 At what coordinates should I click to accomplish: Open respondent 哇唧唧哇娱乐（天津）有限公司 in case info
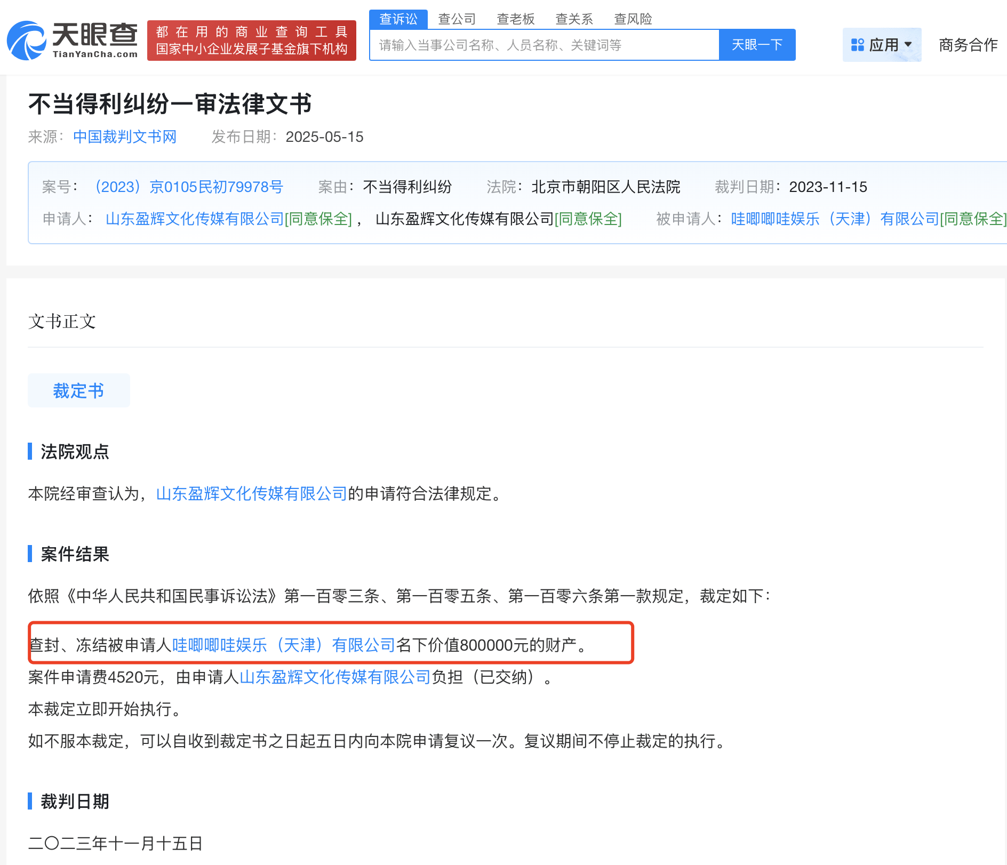tap(835, 219)
